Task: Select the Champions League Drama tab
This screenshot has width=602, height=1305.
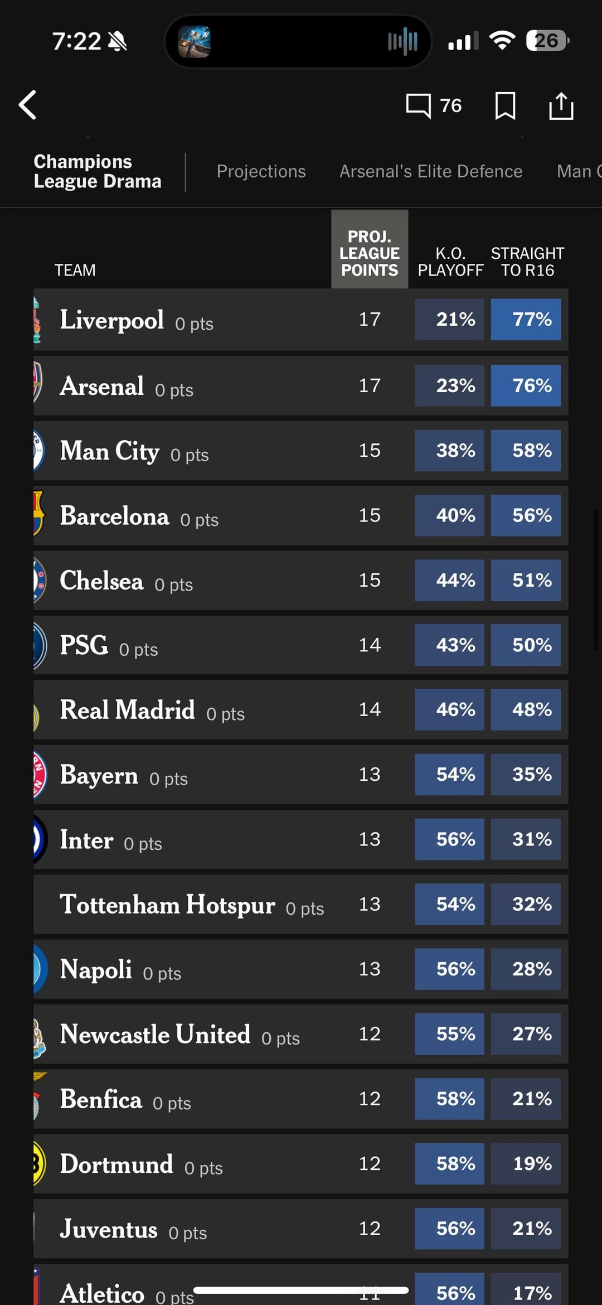Action: [98, 171]
